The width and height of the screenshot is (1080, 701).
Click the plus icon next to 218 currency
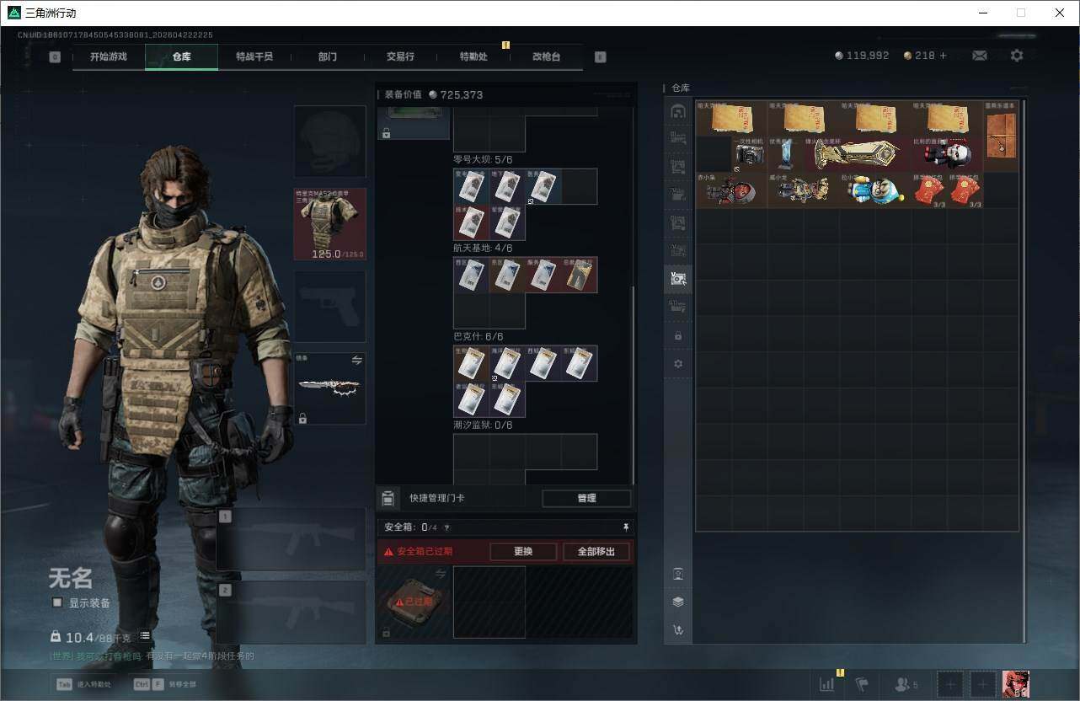pyautogui.click(x=943, y=56)
